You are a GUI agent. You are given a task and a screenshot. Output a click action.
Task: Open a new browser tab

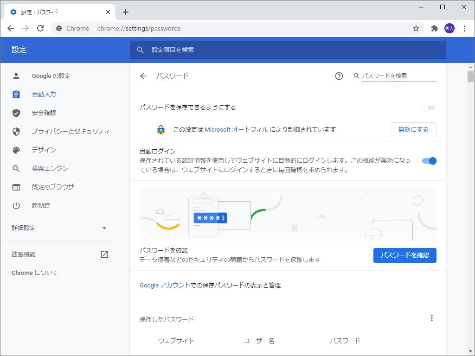tap(125, 12)
